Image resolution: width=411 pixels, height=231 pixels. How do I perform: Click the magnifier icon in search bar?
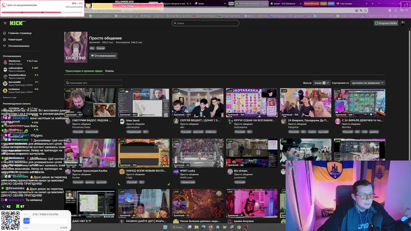tap(175, 23)
